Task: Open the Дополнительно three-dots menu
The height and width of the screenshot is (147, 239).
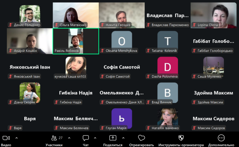Action: (221, 138)
